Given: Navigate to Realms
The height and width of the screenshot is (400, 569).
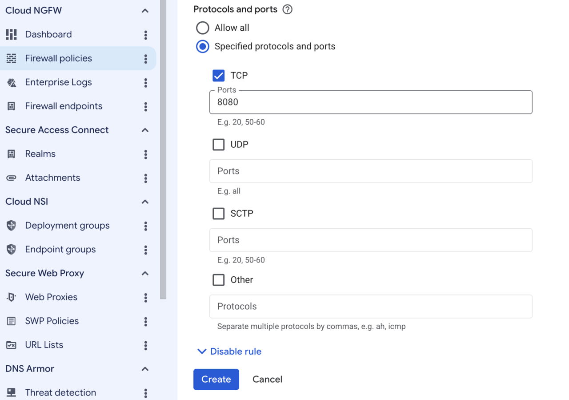Looking at the screenshot, I should (40, 154).
